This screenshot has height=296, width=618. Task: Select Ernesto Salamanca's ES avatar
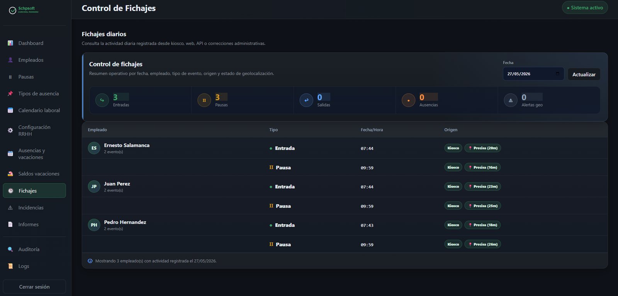[x=94, y=148]
